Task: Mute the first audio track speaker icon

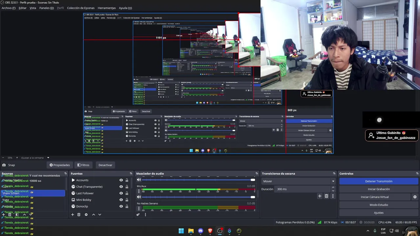Action: (x=139, y=180)
